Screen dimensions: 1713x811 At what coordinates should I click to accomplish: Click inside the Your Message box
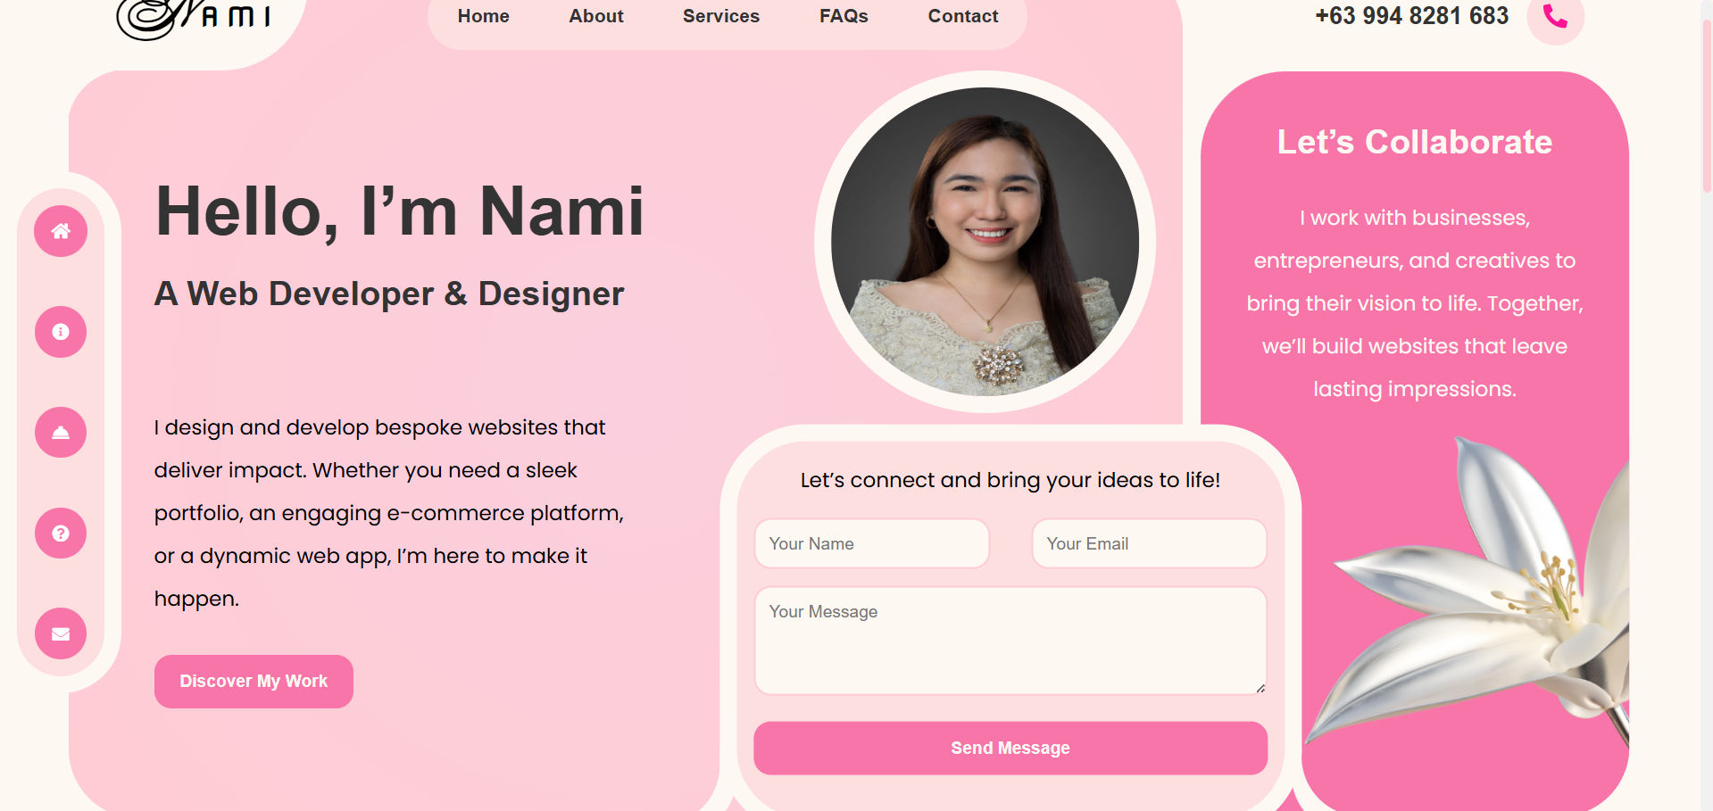(x=1010, y=640)
